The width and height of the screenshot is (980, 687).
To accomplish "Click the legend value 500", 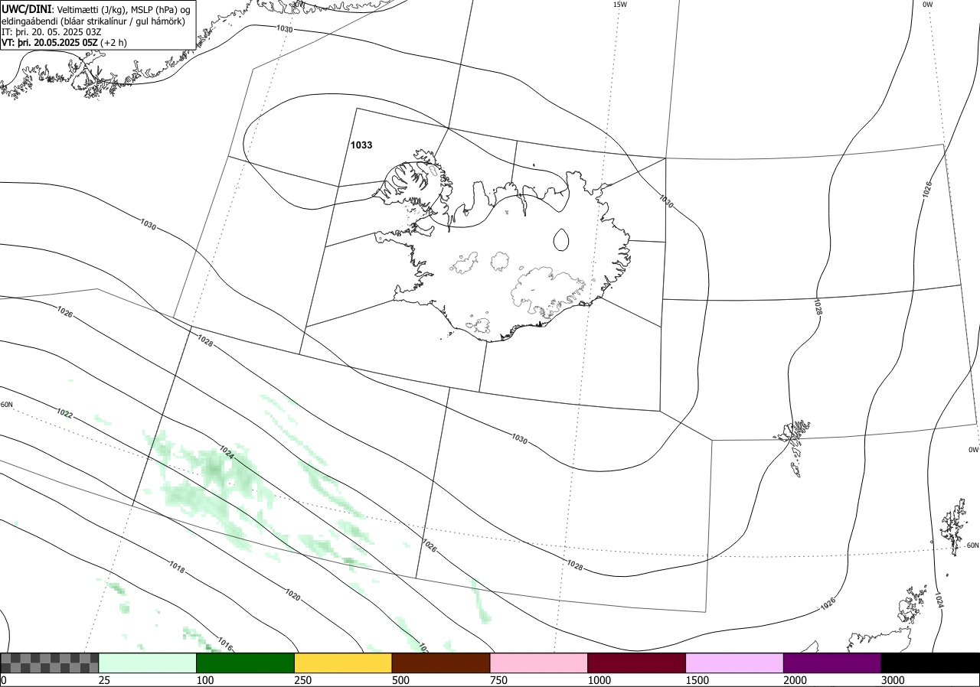I will [x=400, y=680].
